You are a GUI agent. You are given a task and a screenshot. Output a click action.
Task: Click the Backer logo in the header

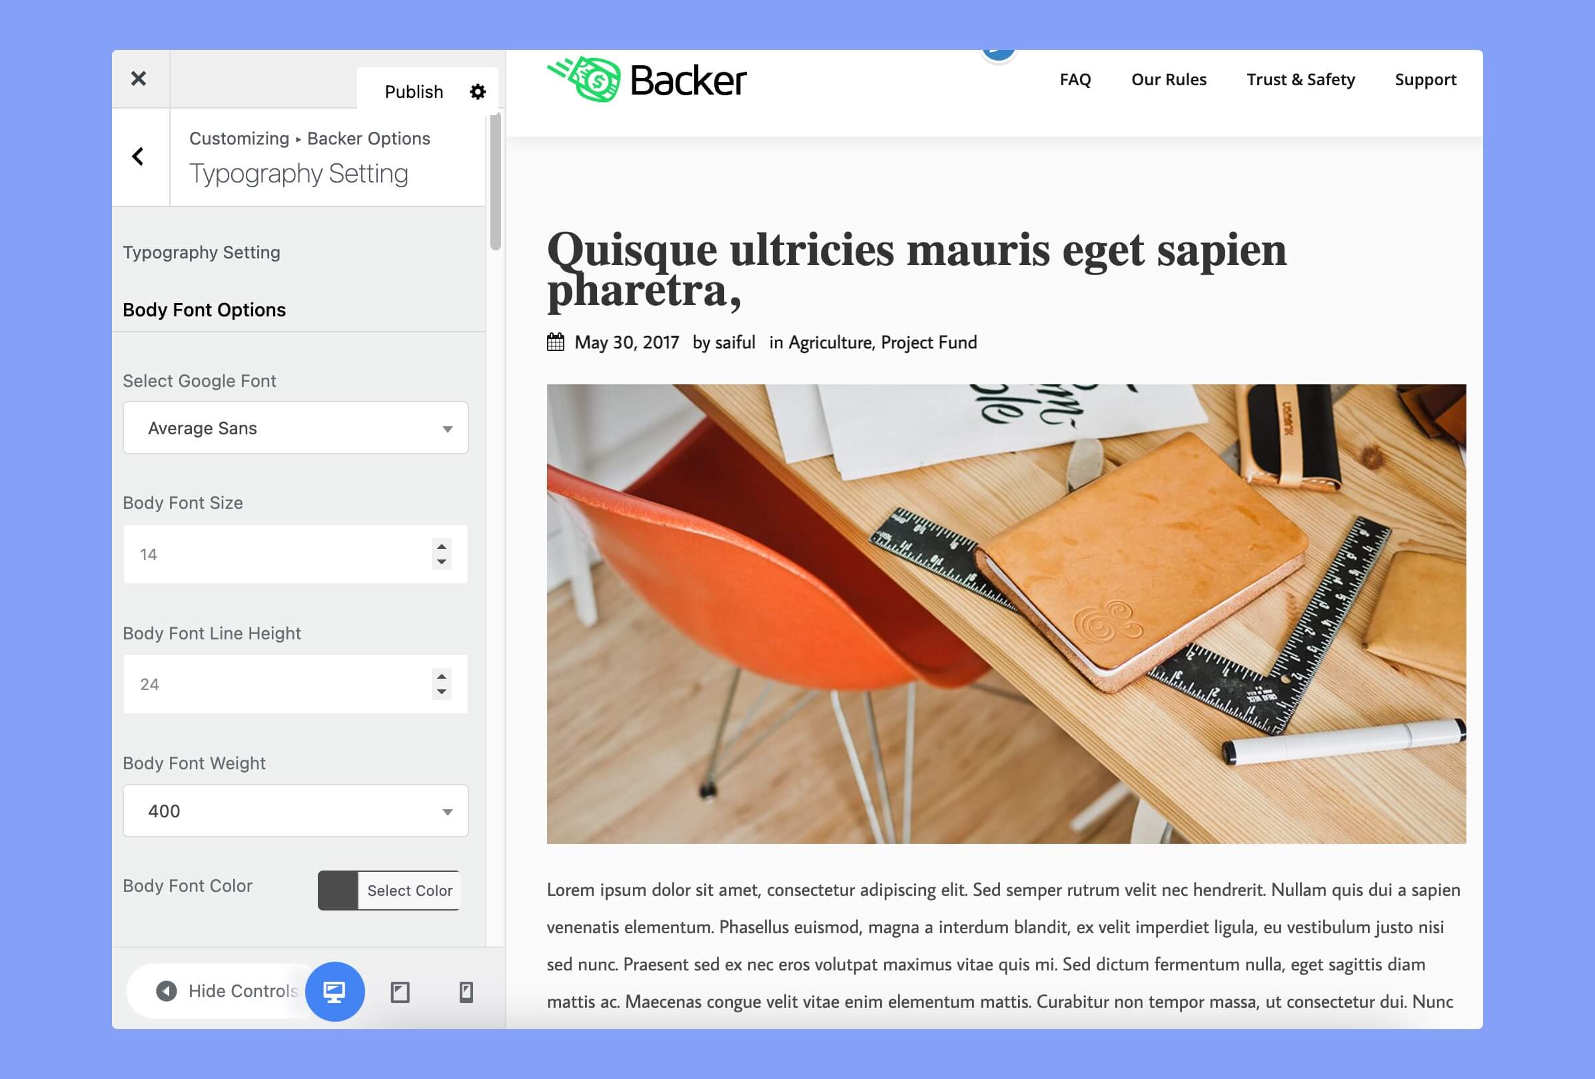coord(646,79)
